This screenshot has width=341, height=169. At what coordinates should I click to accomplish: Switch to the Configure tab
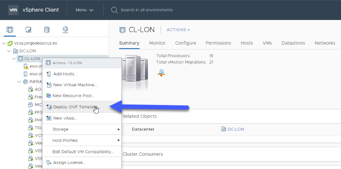(185, 43)
